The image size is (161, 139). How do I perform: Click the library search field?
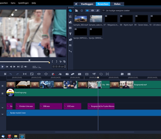(131, 11)
